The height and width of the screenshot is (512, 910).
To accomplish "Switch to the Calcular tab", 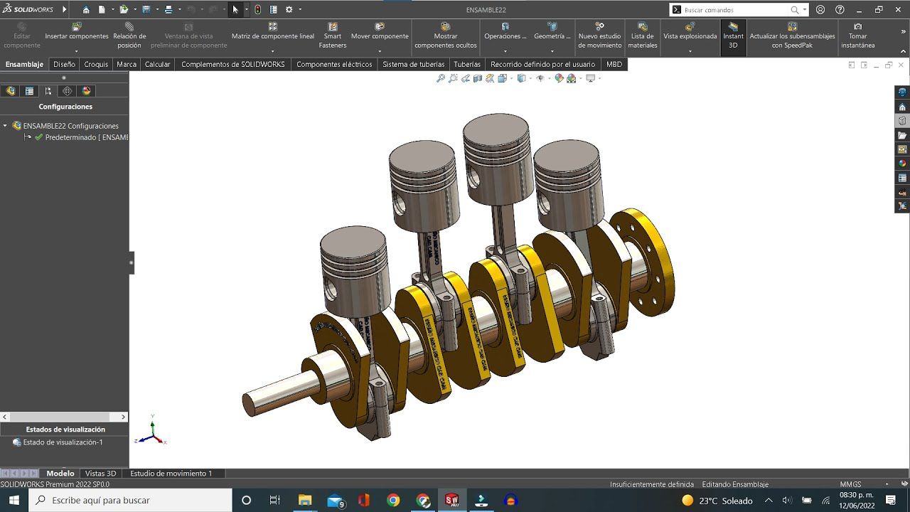I will [157, 64].
